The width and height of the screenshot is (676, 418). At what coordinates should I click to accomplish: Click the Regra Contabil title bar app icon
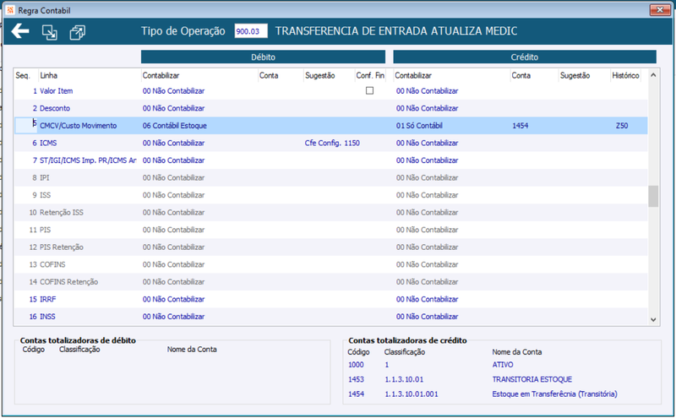coord(10,10)
